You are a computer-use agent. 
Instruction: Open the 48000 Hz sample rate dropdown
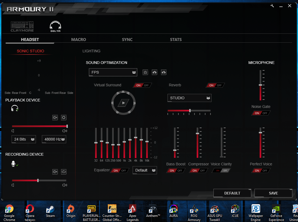54,139
